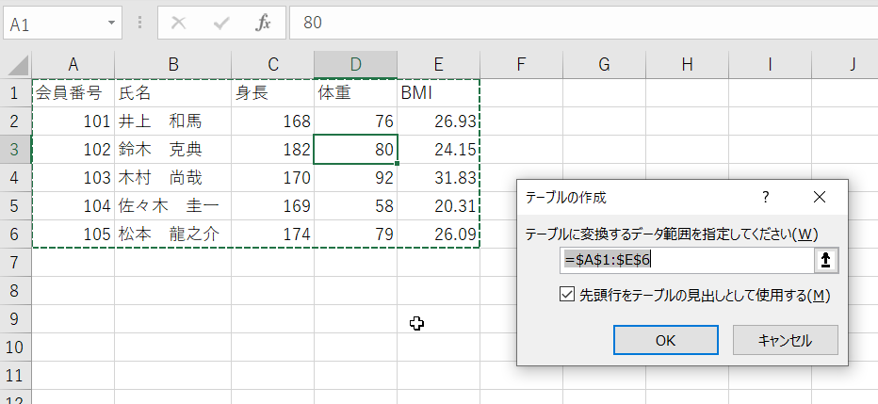Image resolution: width=878 pixels, height=404 pixels.
Task: Click BMI value 26.93 cell
Action: (x=438, y=121)
